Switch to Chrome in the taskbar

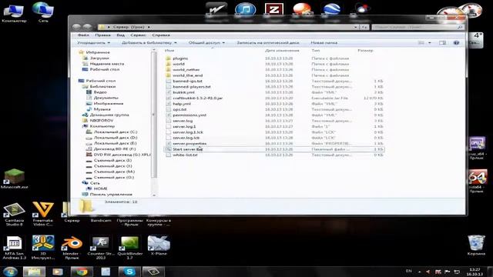click(x=82, y=272)
